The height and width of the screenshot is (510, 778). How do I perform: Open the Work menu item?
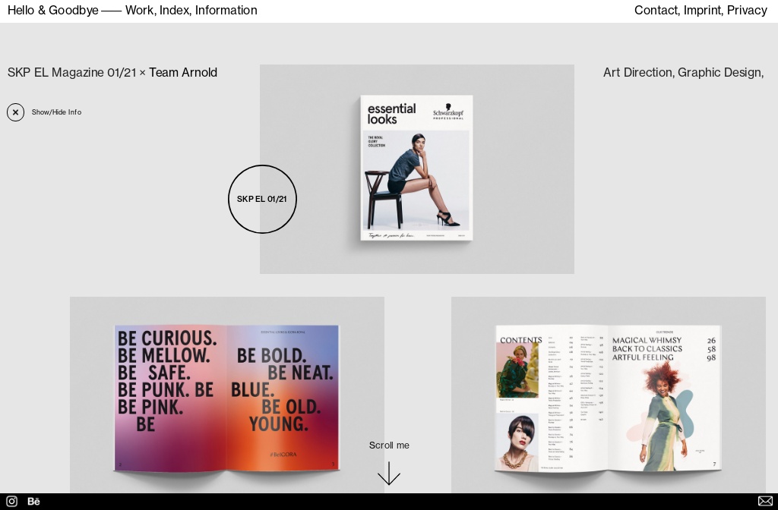coord(139,11)
